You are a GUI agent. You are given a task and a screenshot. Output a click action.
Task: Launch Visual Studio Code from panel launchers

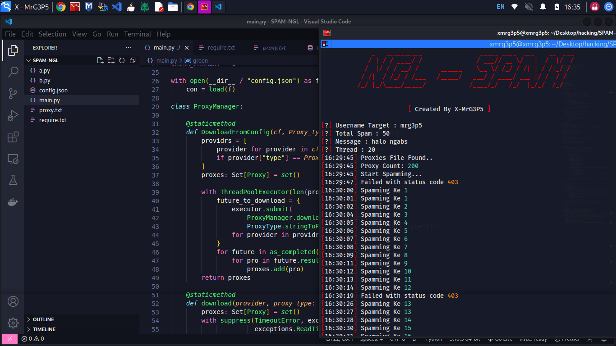[x=117, y=7]
